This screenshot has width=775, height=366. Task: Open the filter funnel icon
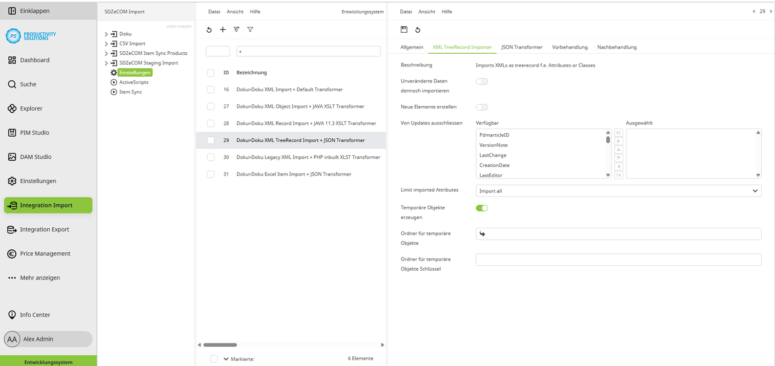click(x=250, y=30)
